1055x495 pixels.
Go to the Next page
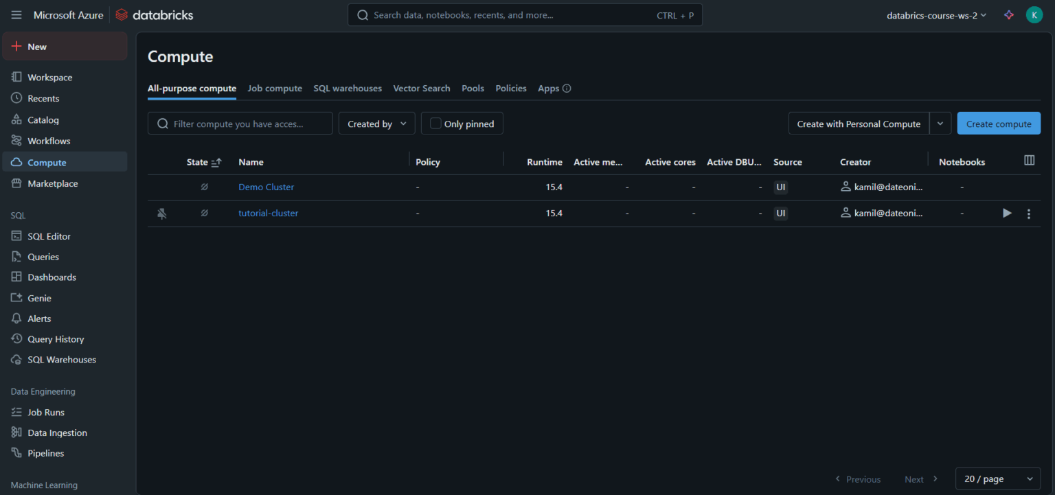(x=921, y=479)
